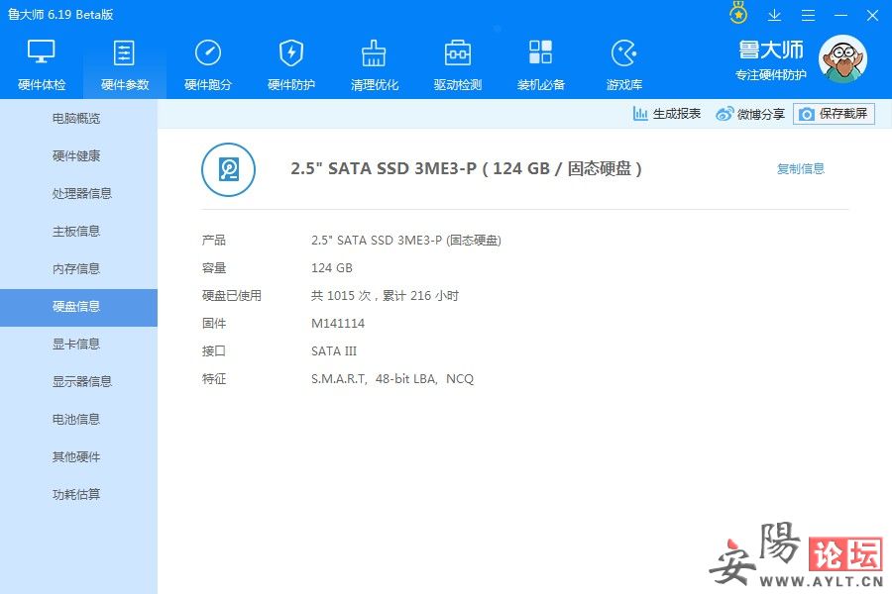Click the 鲁大师 mascot avatar
Image resolution: width=892 pixels, height=594 pixels.
pyautogui.click(x=842, y=58)
